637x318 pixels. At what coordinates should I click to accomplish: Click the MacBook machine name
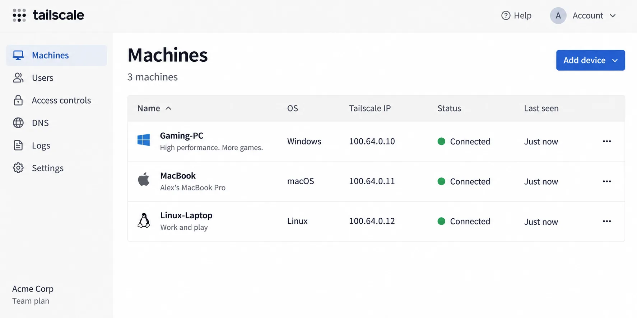click(x=178, y=176)
